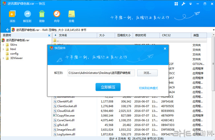This screenshot has height=140, width=215.
Task: Click 切换到经典模式 link
Action: tap(149, 88)
